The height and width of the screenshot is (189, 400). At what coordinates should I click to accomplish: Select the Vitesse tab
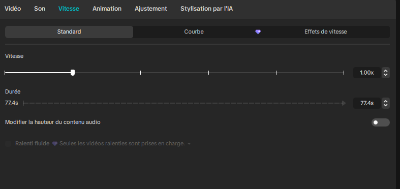(x=69, y=9)
